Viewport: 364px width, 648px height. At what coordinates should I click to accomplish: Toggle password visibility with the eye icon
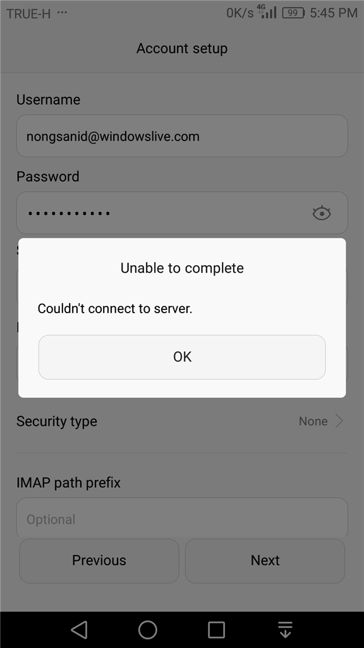pyautogui.click(x=322, y=213)
